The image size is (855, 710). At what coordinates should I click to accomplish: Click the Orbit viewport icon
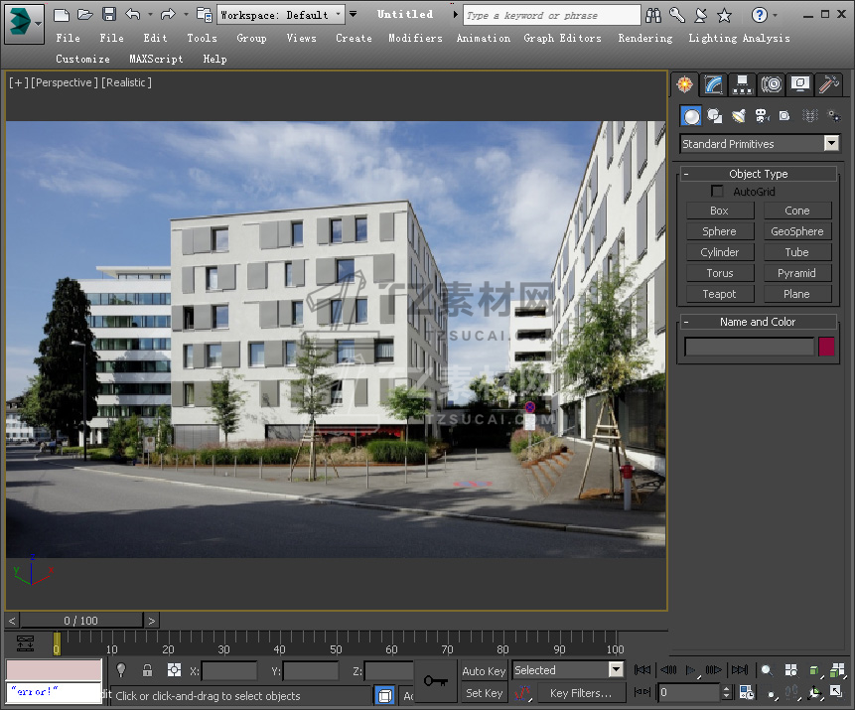[814, 693]
